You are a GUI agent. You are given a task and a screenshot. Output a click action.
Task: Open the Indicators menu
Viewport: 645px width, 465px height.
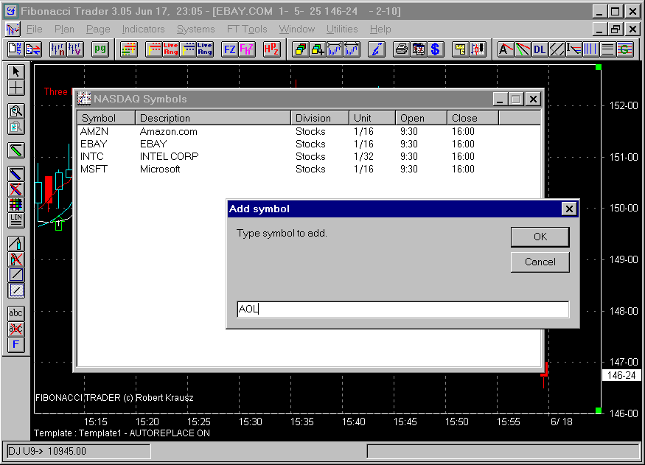click(x=143, y=29)
